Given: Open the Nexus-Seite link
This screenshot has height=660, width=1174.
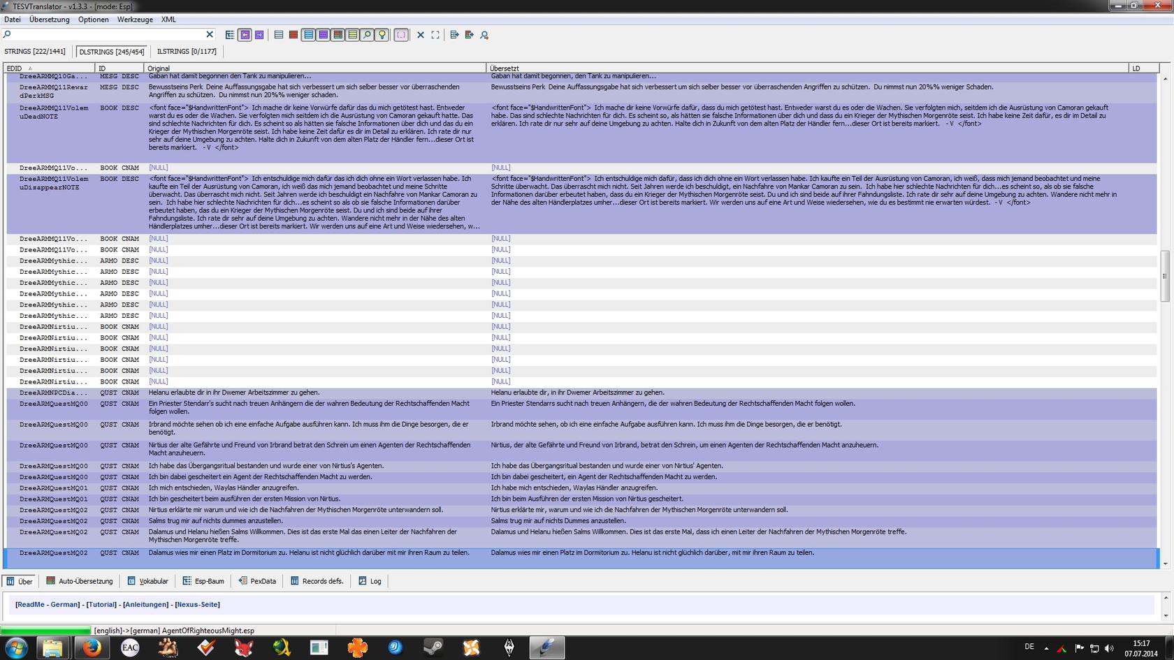Looking at the screenshot, I should pyautogui.click(x=197, y=605).
